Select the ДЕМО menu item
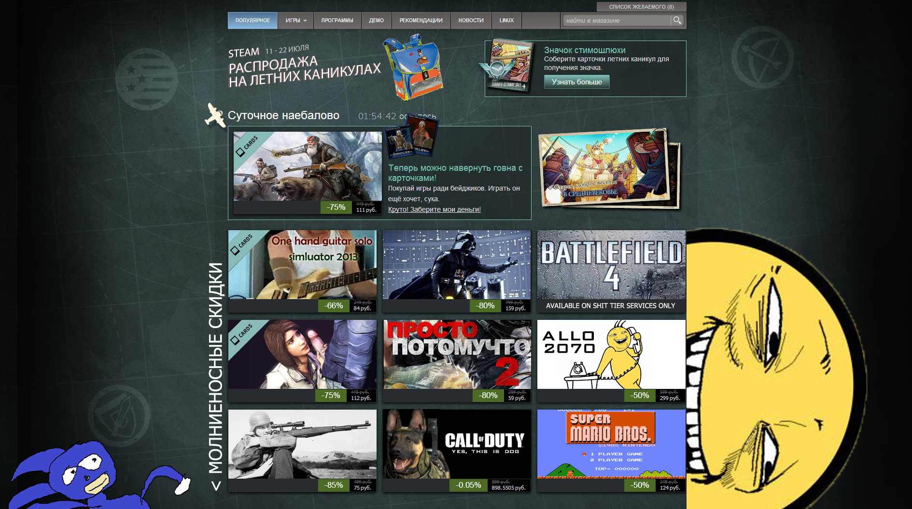Image resolution: width=912 pixels, height=509 pixels. click(x=377, y=20)
